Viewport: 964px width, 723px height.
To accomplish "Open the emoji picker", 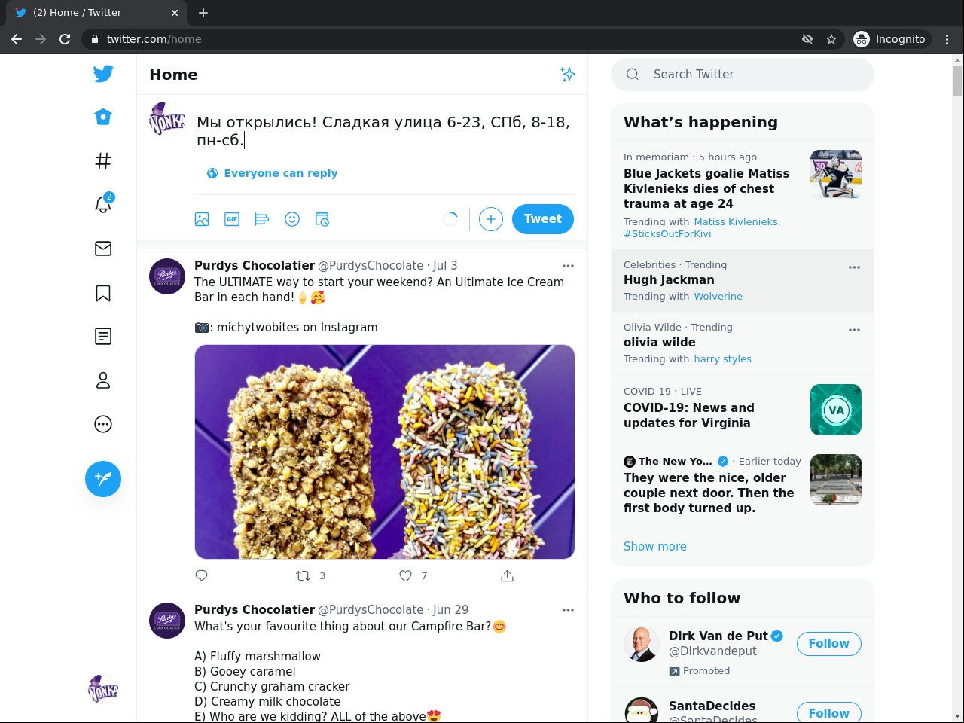I will 292,219.
